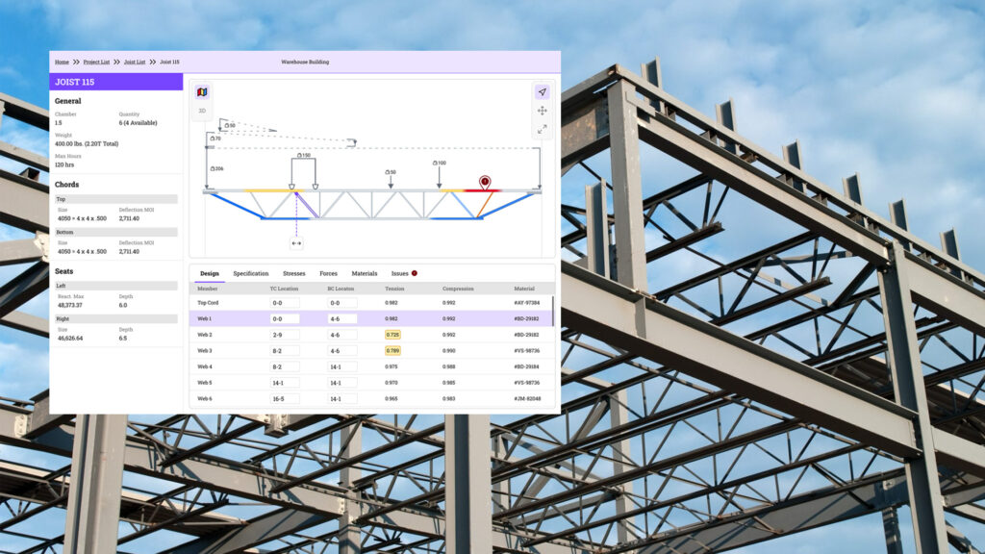
Task: Open the Issues tab
Action: click(x=400, y=273)
